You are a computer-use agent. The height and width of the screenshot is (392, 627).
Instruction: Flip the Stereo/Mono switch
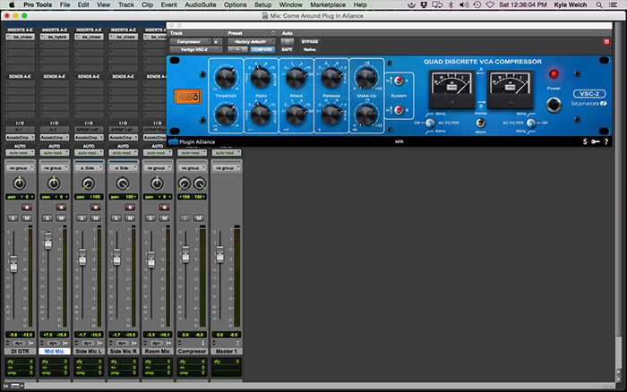[x=481, y=123]
